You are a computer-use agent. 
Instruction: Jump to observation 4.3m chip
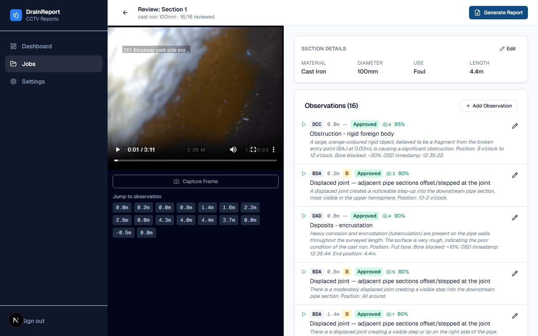[x=165, y=220]
